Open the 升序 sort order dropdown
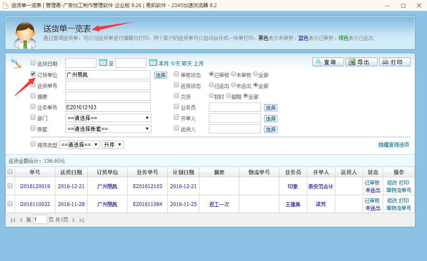 [x=113, y=145]
